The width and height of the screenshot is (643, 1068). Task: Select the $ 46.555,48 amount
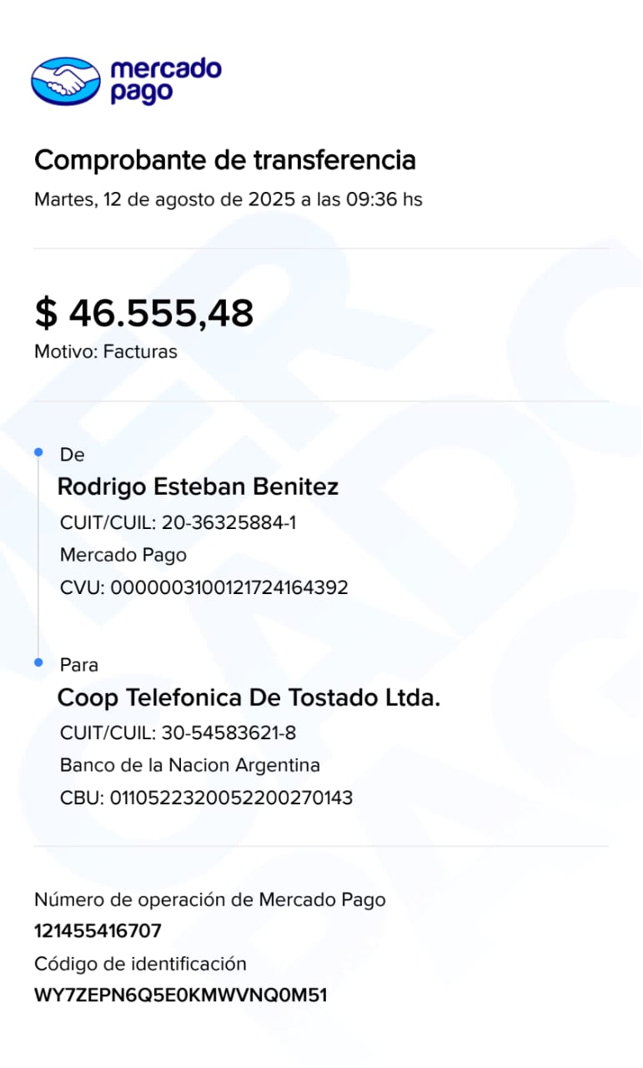click(143, 313)
